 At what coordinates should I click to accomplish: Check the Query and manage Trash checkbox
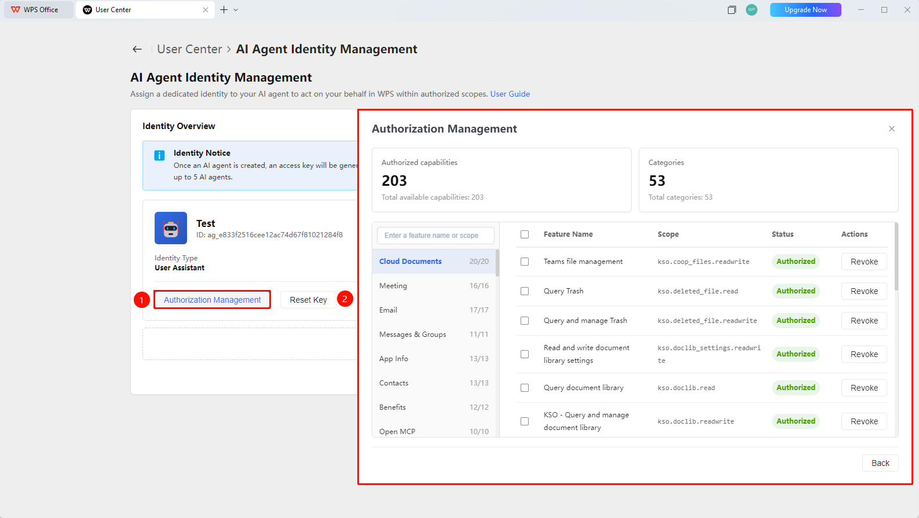pos(525,321)
